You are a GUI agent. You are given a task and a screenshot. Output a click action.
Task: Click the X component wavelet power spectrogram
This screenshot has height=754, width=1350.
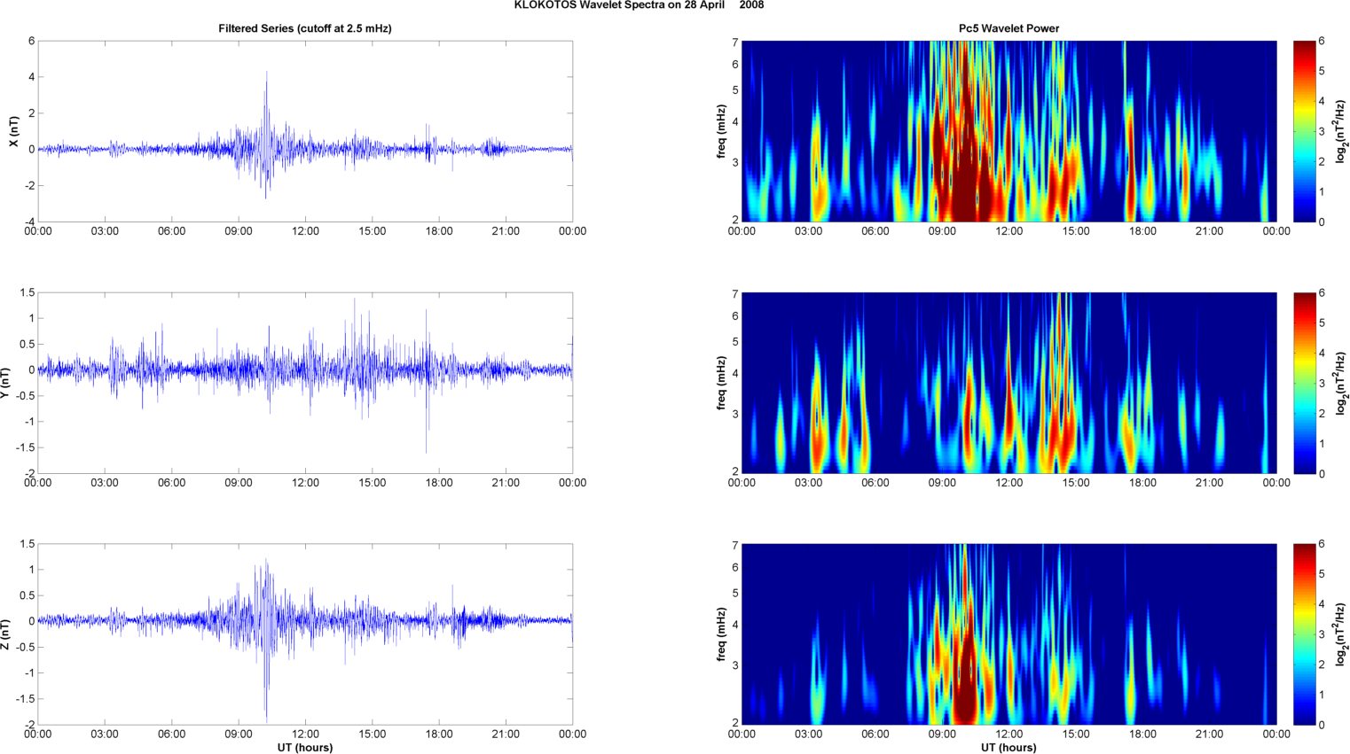pos(1009,131)
